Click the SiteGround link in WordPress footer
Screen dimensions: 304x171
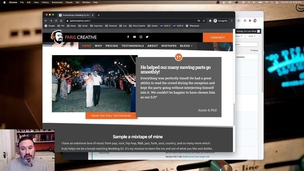click(x=188, y=156)
